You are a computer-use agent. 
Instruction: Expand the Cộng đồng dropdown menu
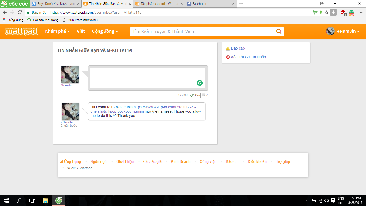click(x=105, y=31)
